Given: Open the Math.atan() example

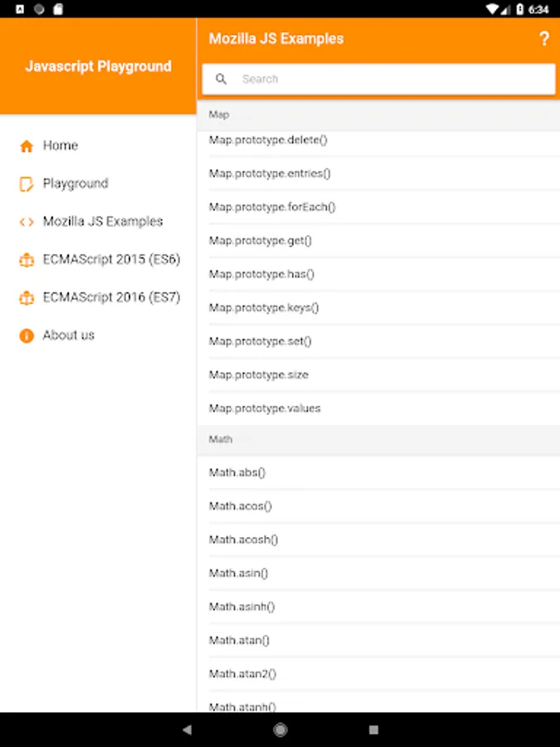Looking at the screenshot, I should coord(378,640).
